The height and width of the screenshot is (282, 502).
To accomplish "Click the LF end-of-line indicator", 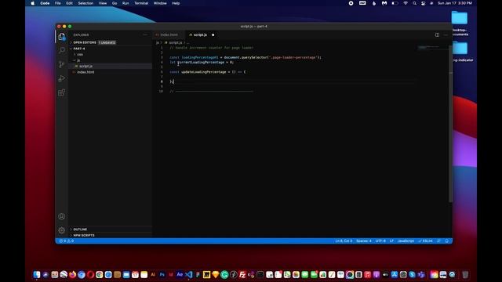I will click(391, 240).
